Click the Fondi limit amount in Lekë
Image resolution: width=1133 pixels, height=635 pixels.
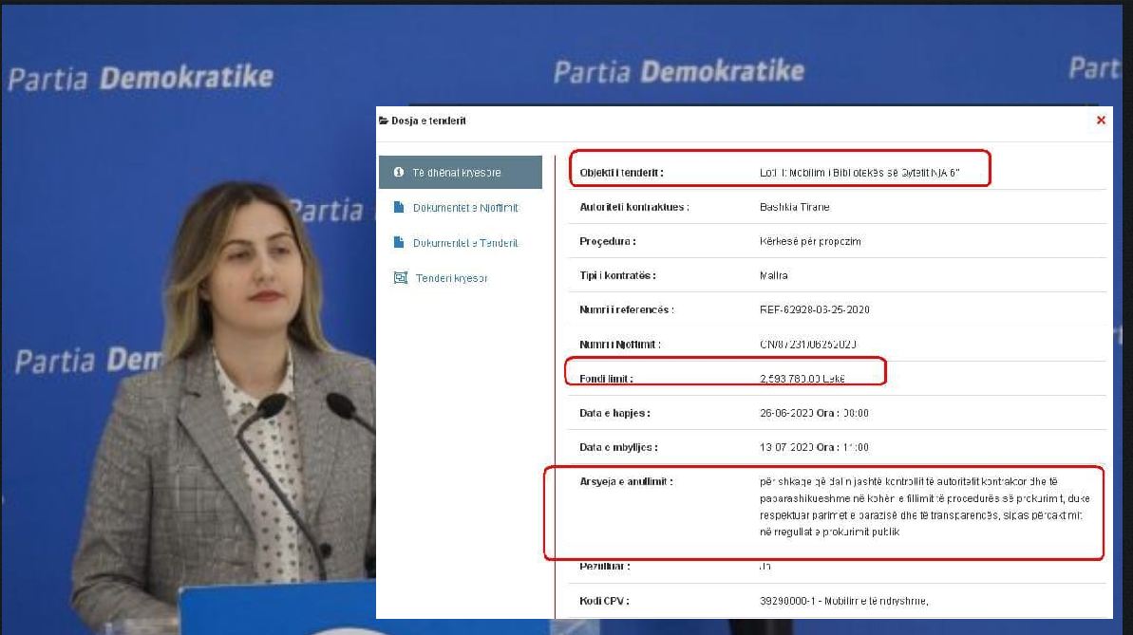pyautogui.click(x=803, y=379)
